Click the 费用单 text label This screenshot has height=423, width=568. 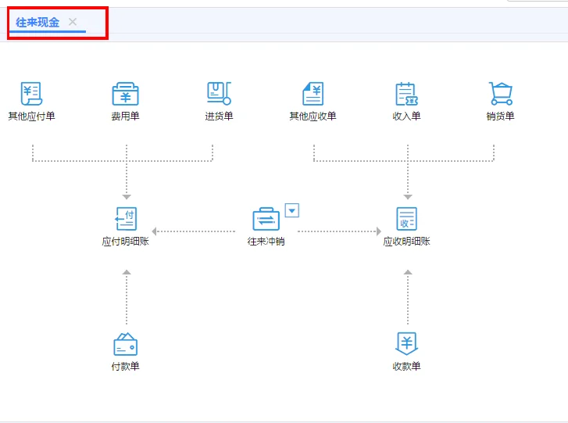pos(125,116)
